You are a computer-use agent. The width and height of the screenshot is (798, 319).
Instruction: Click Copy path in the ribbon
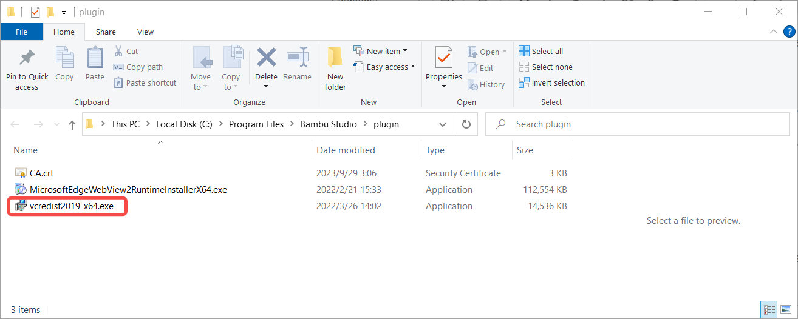tap(138, 67)
